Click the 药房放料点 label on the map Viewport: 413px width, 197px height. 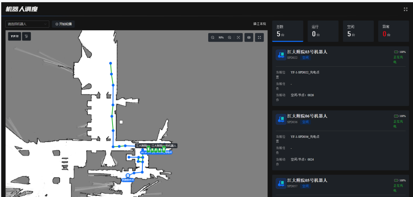coord(128,180)
